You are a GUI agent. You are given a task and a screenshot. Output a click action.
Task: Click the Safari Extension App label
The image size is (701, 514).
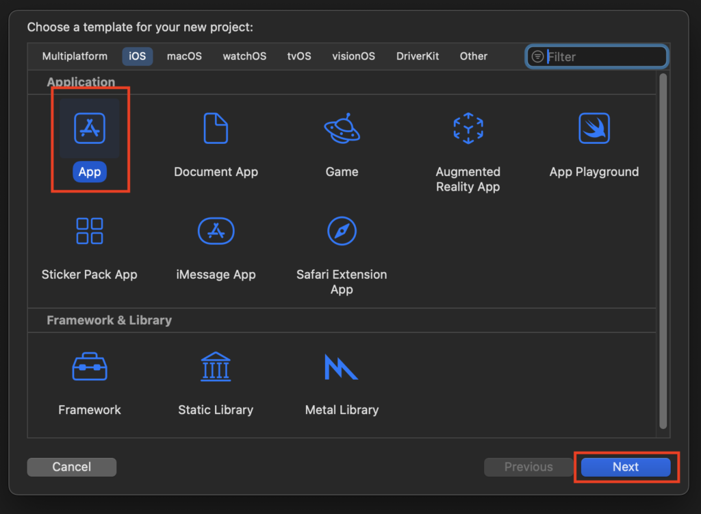342,282
